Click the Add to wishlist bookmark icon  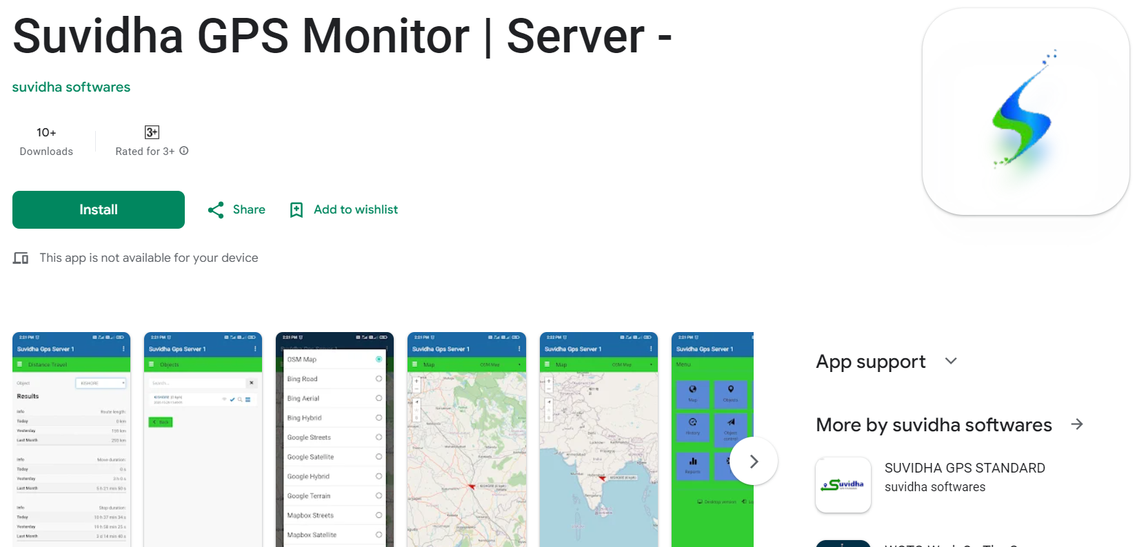click(296, 210)
